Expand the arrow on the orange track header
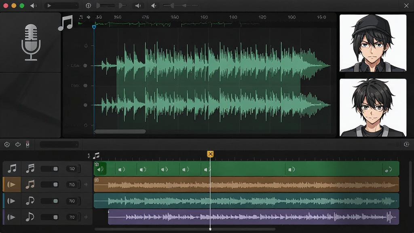Image resolution: width=414 pixels, height=233 pixels. tap(86, 184)
